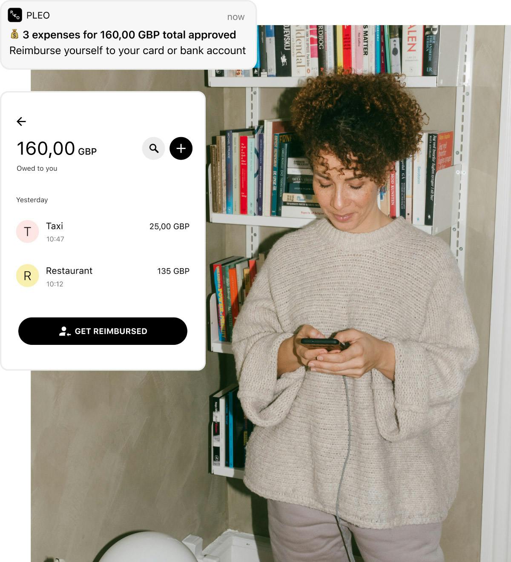
Task: Click the back arrow icon
Action: (x=21, y=122)
